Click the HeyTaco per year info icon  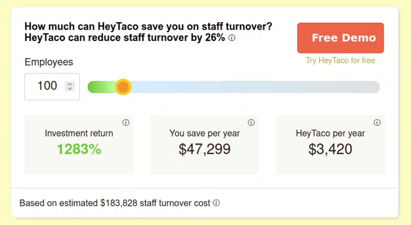click(377, 122)
